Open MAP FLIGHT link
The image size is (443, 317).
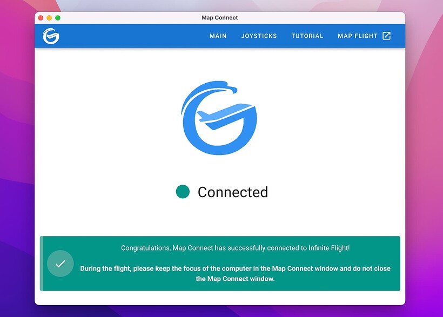pos(358,36)
